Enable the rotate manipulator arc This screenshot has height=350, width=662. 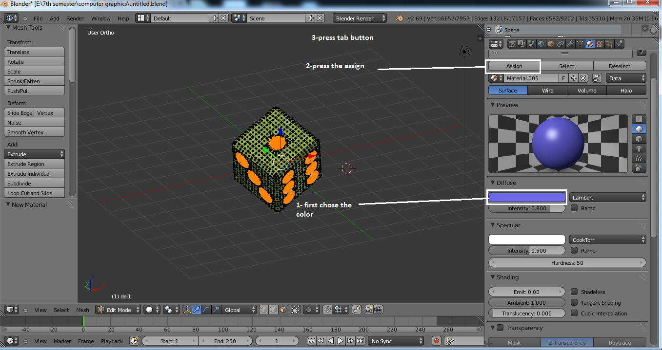[206, 310]
